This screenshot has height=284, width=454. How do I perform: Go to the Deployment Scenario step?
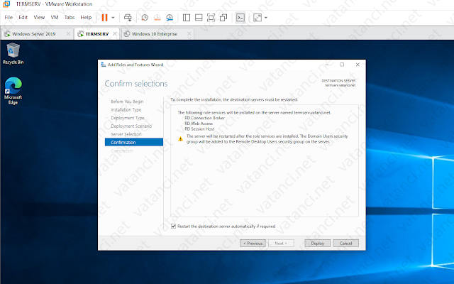coord(131,126)
